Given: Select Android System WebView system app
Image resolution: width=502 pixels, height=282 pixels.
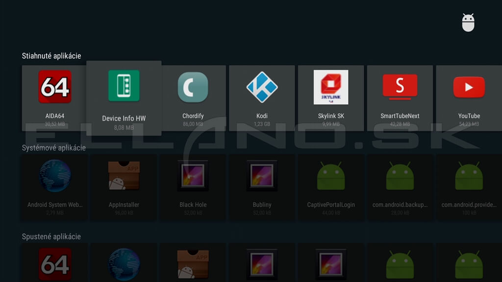Looking at the screenshot, I should (x=55, y=187).
